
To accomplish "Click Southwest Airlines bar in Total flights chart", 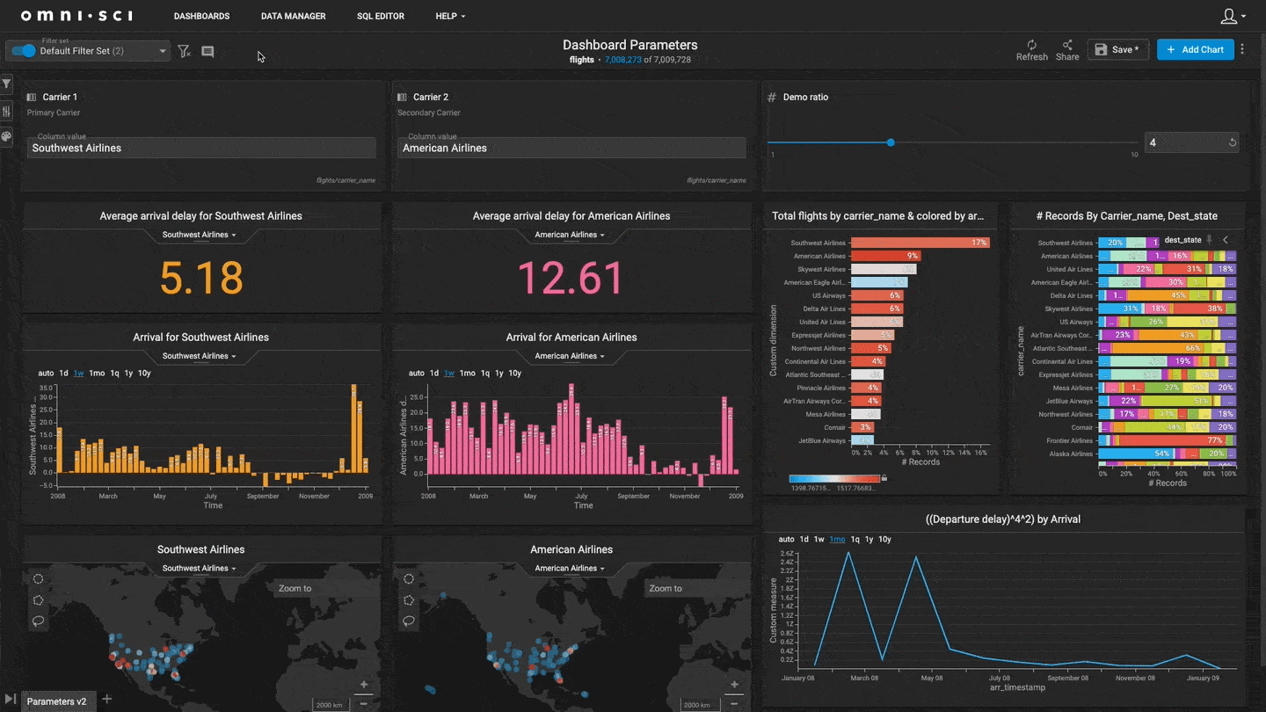I will pyautogui.click(x=920, y=243).
